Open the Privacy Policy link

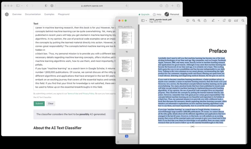[88, 94]
